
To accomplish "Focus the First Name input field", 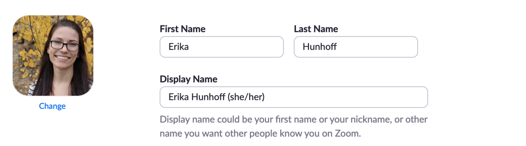I will coord(221,47).
